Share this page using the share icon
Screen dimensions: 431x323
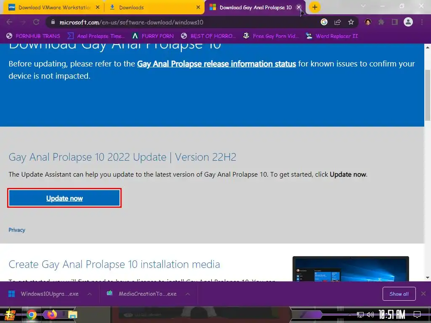[x=338, y=22]
